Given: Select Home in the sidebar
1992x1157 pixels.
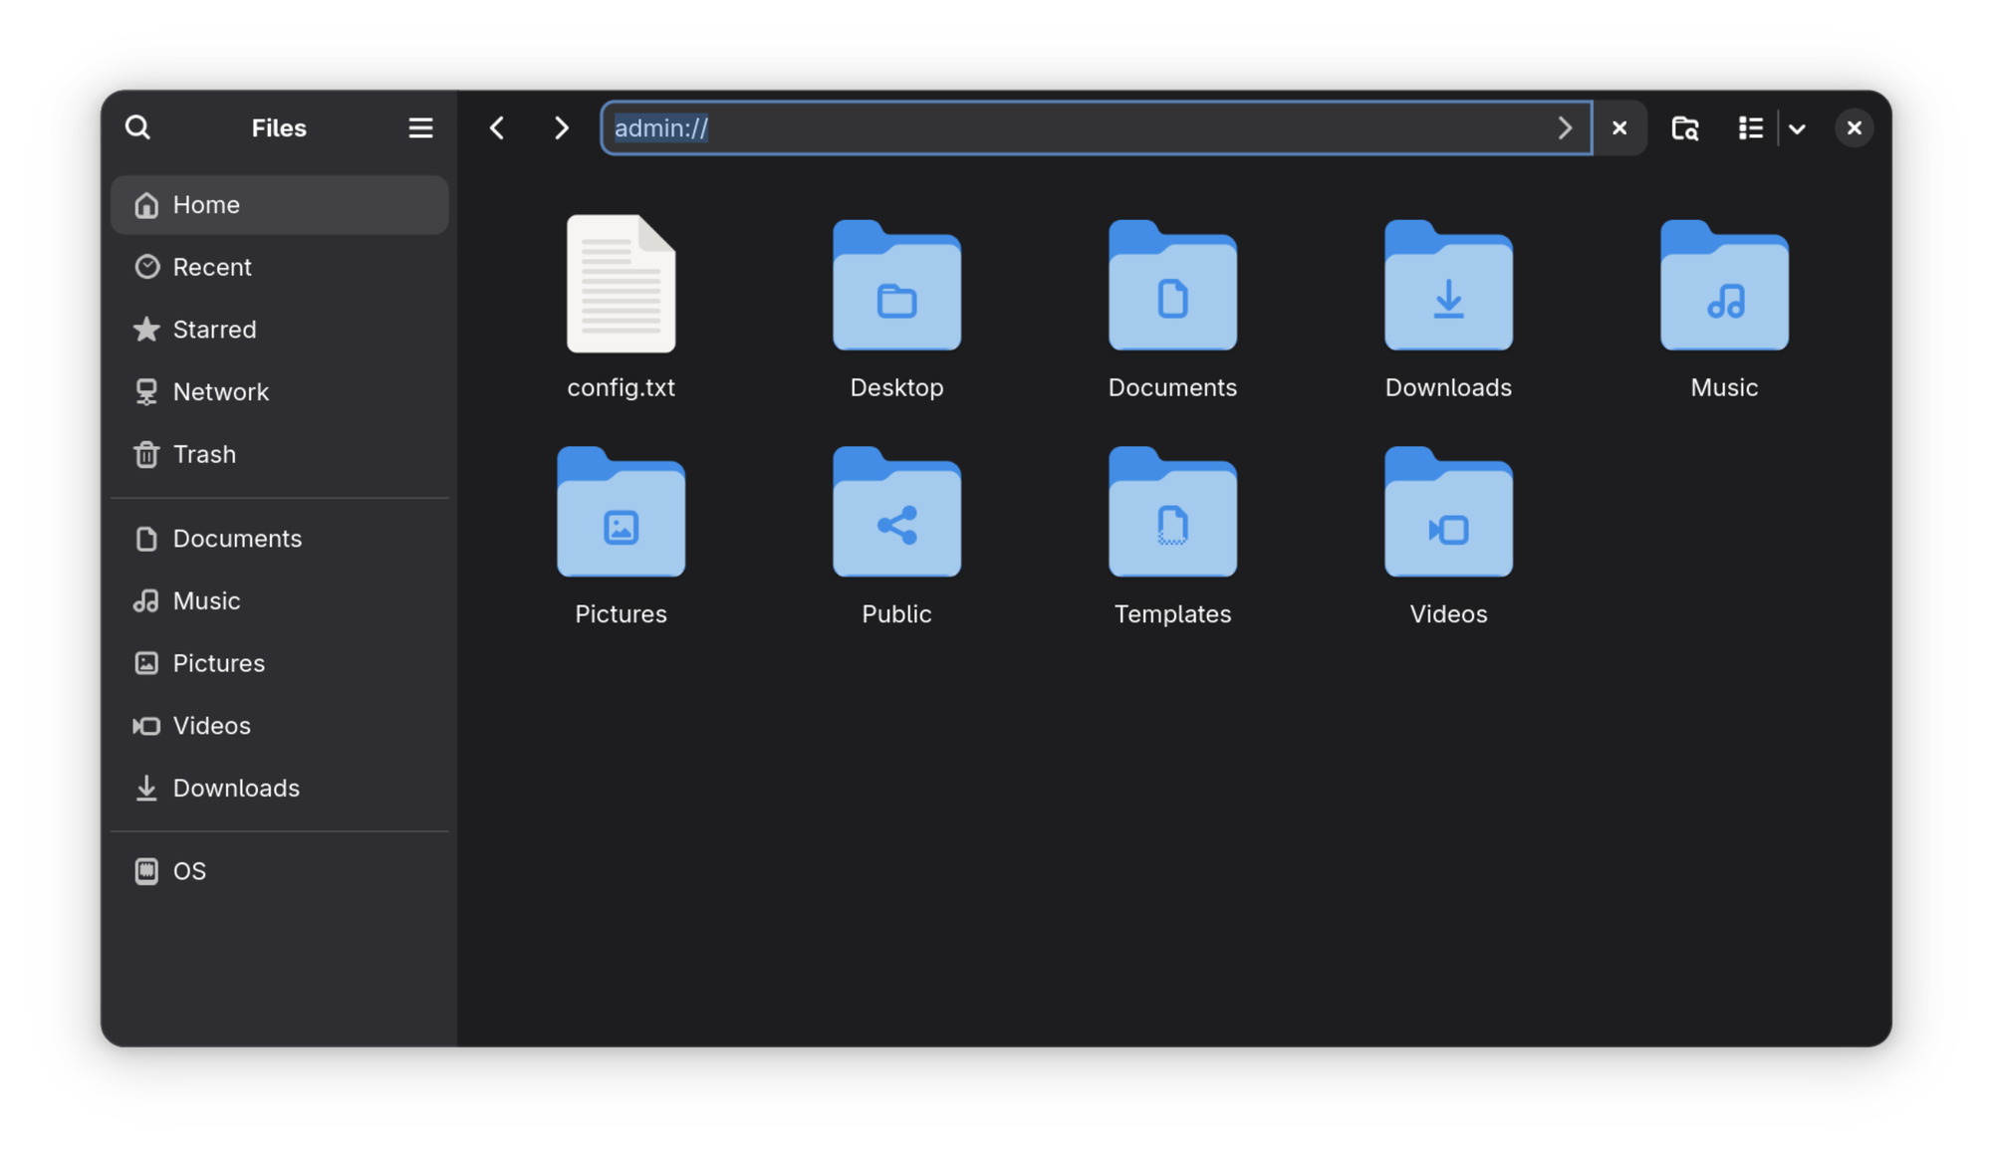Looking at the screenshot, I should coord(205,204).
